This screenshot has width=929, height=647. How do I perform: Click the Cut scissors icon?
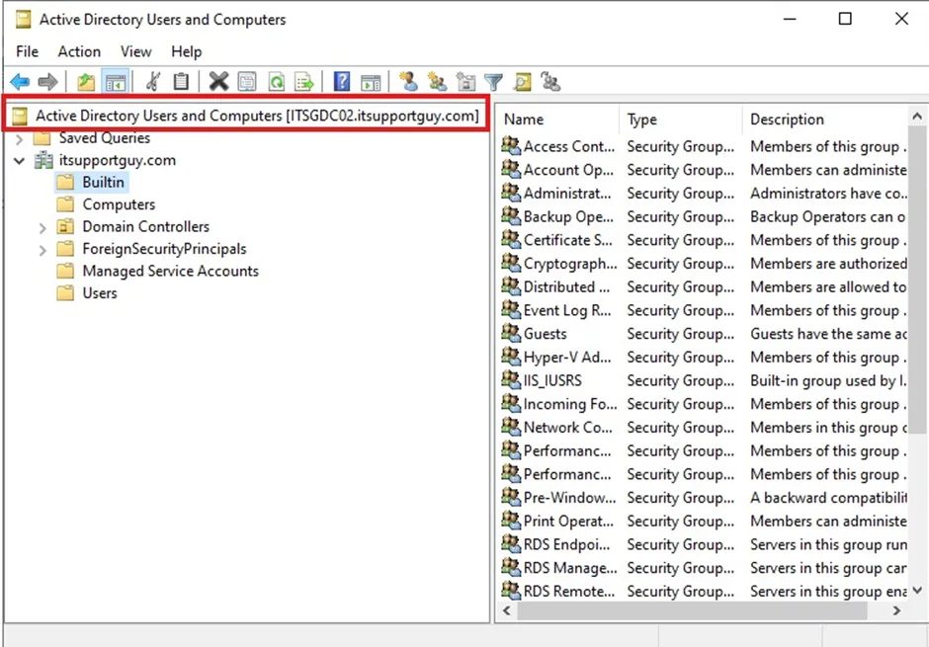152,82
